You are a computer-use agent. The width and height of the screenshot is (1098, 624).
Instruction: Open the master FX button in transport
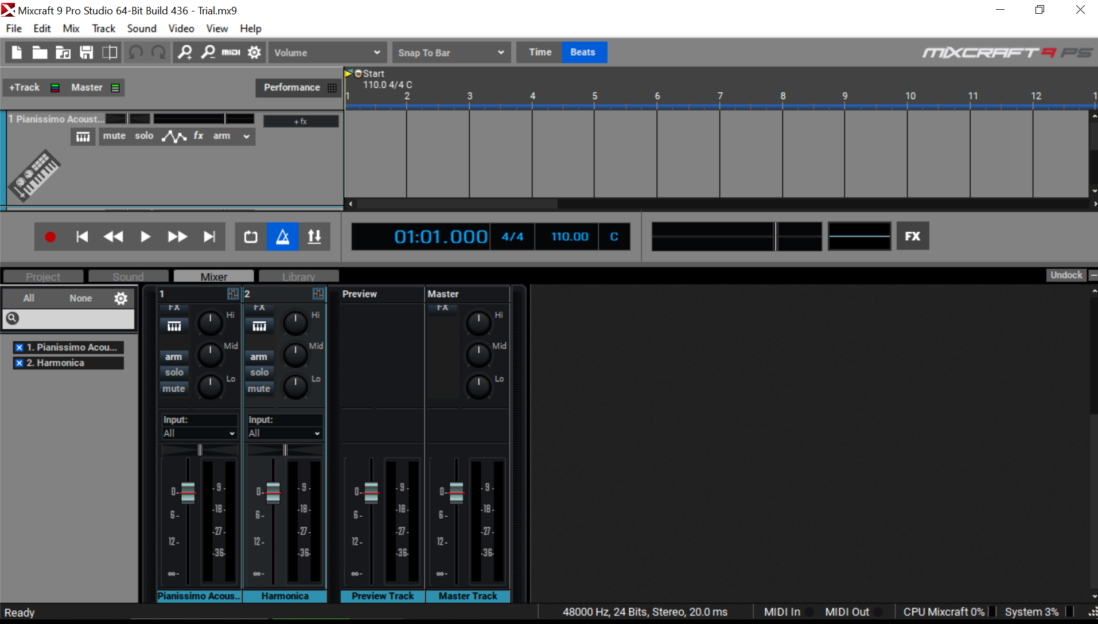913,236
